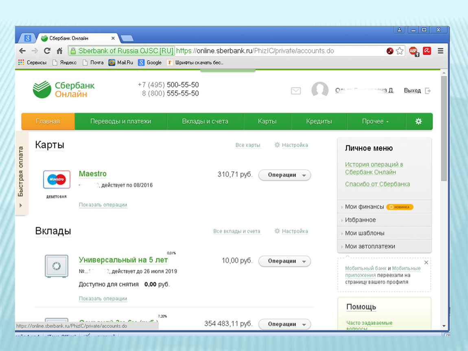The height and width of the screenshot is (351, 468).
Task: Open the Все карты link
Action: (248, 145)
